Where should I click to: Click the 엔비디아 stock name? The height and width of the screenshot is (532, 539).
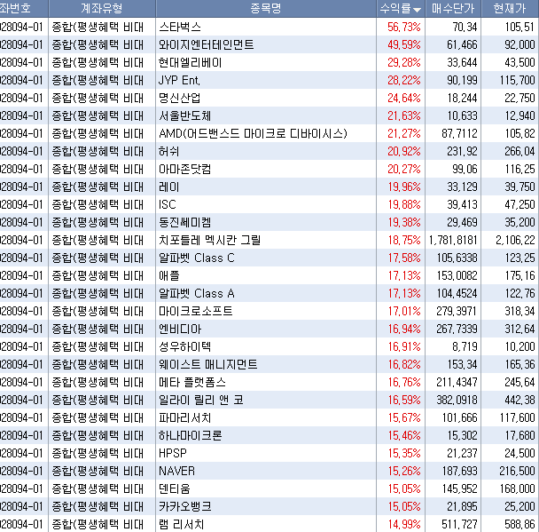(178, 329)
